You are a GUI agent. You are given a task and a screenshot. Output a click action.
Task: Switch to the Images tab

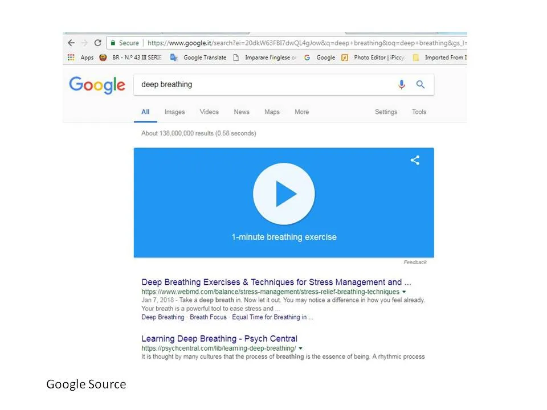tap(175, 112)
